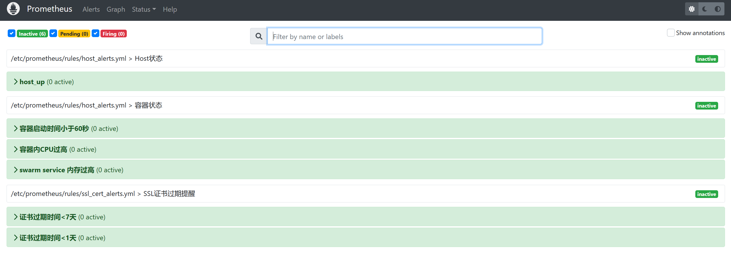Select the auto contrast theme icon
This screenshot has height=257, width=731.
(x=718, y=9)
